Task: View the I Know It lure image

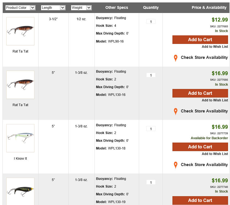Action: [x=20, y=138]
